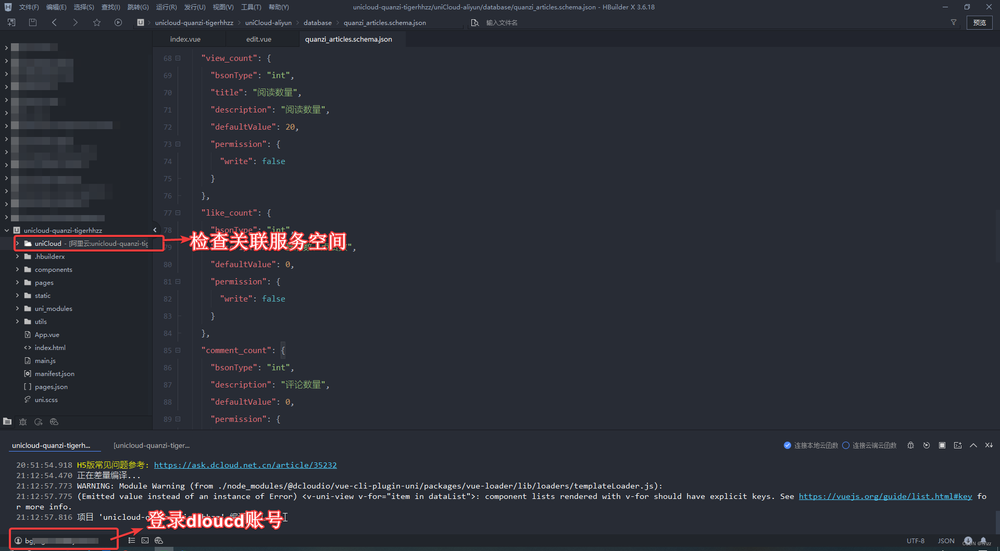Open the 编辑(E) menu
The height and width of the screenshot is (551, 1000).
point(56,7)
